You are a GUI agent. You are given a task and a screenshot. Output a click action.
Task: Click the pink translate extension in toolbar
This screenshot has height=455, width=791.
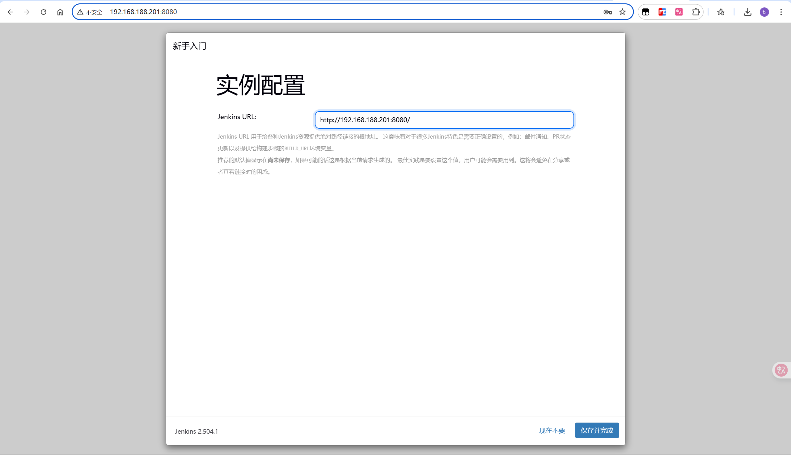point(679,12)
